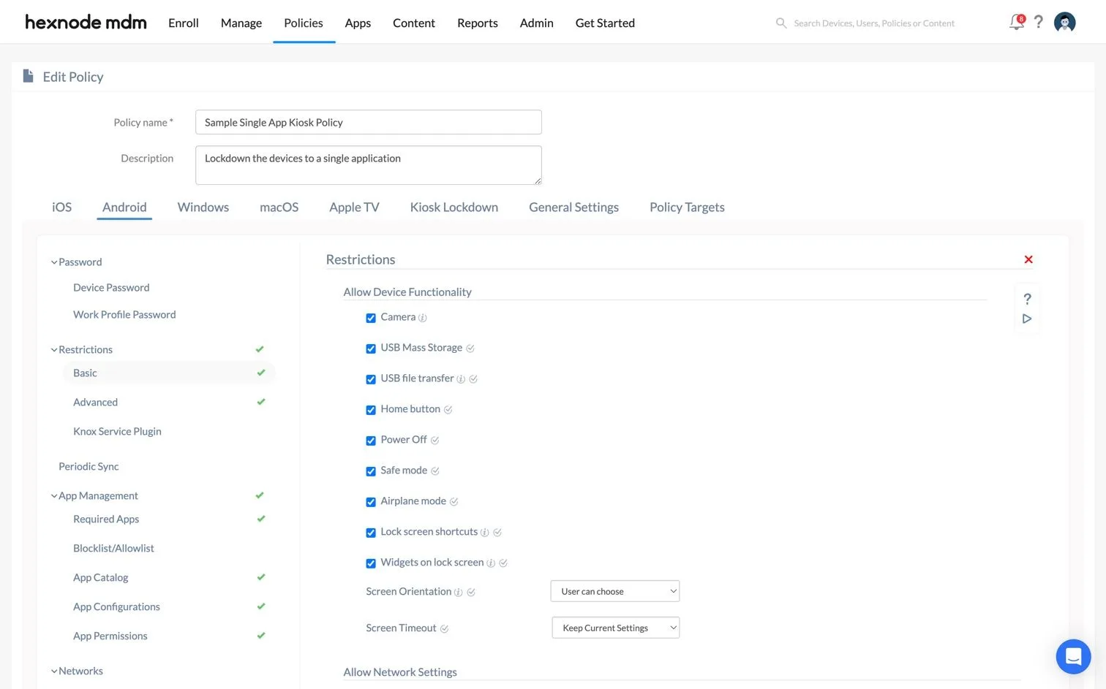
Task: Open the Screen Orientation dropdown
Action: pos(615,591)
